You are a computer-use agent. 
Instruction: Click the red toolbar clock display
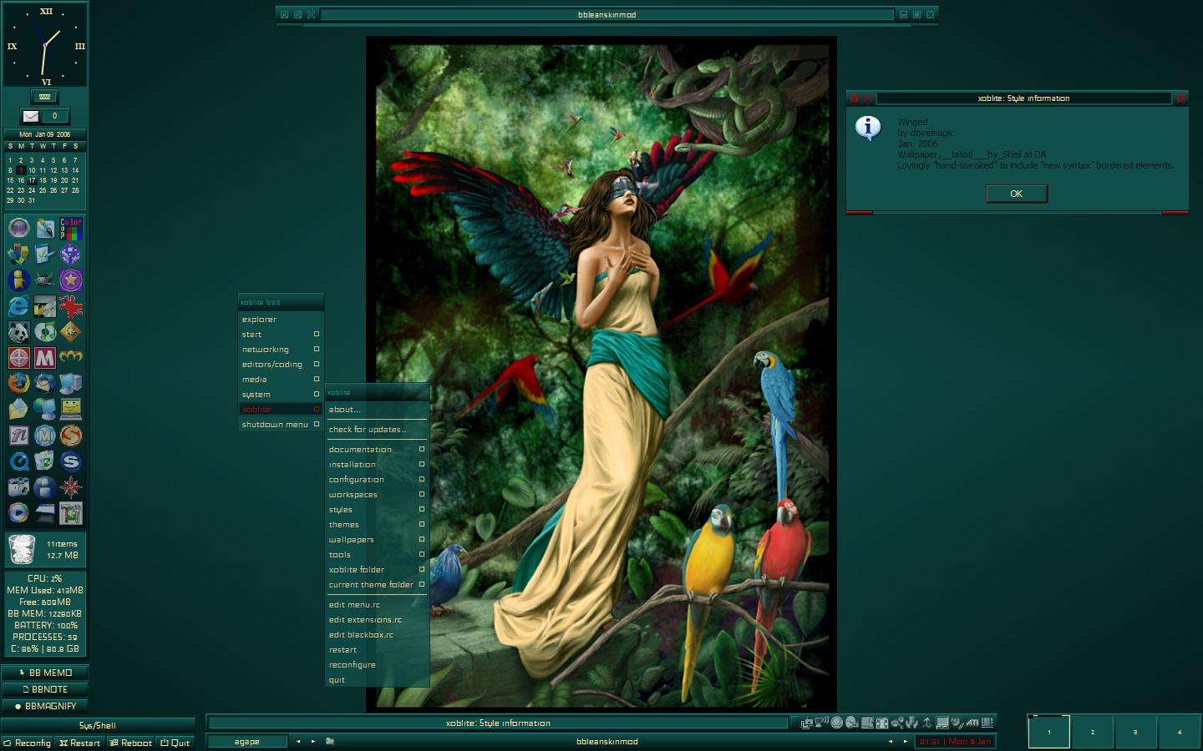pyautogui.click(x=955, y=742)
